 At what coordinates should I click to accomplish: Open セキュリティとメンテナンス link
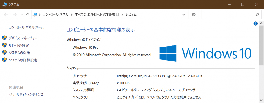[x=26, y=95]
